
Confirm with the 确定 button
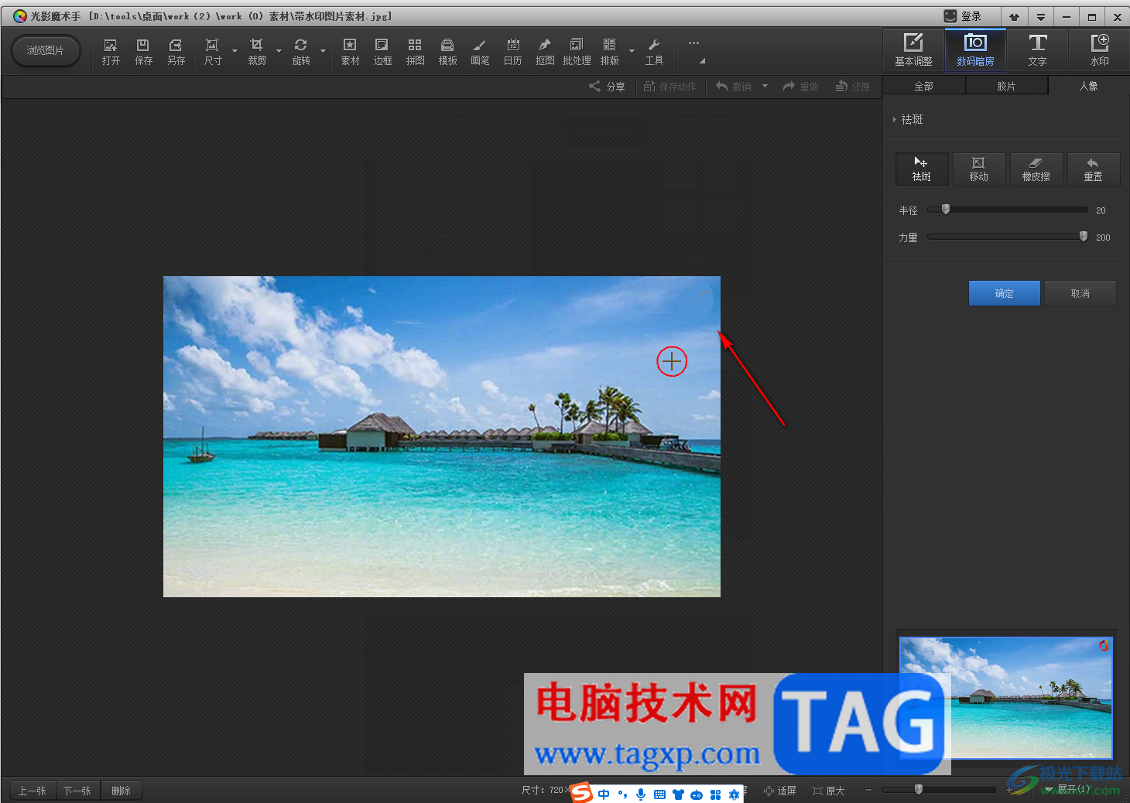click(1004, 293)
